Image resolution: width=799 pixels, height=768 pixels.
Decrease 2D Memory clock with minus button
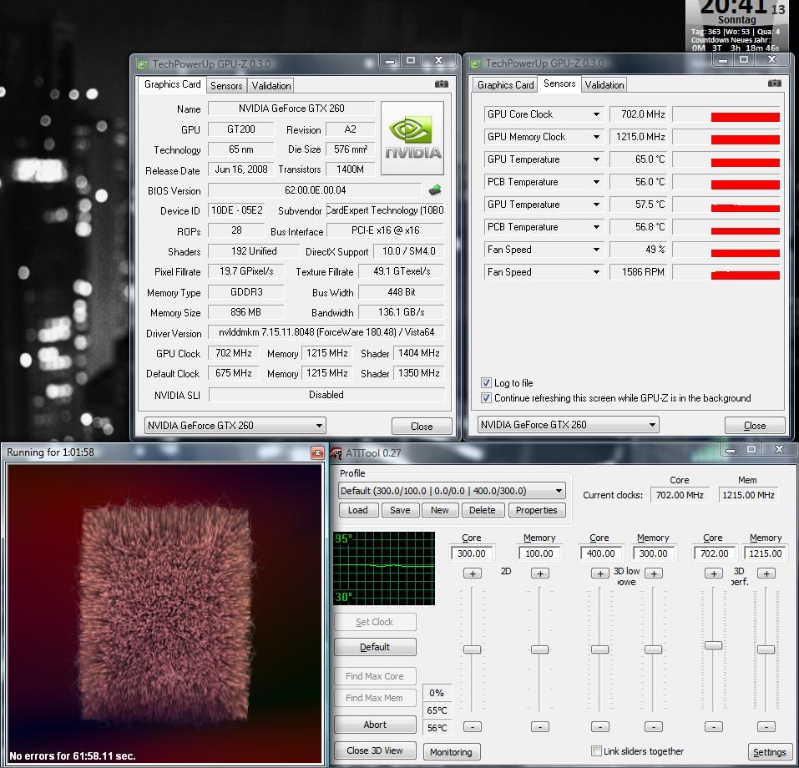tap(540, 727)
